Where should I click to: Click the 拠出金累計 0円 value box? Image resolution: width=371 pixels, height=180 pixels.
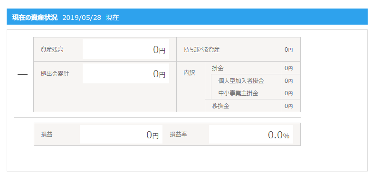point(125,73)
